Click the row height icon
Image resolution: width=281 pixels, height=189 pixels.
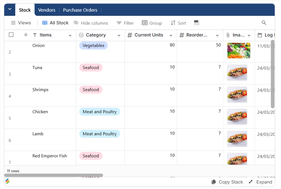point(197,23)
